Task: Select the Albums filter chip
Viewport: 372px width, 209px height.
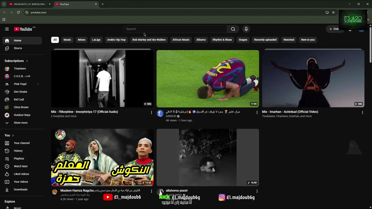Action: pos(201,40)
